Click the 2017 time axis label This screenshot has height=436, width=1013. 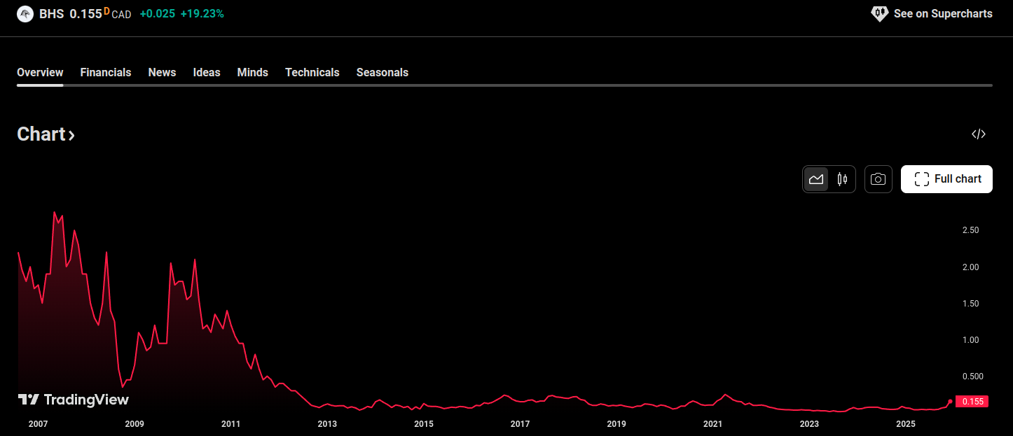tap(520, 424)
